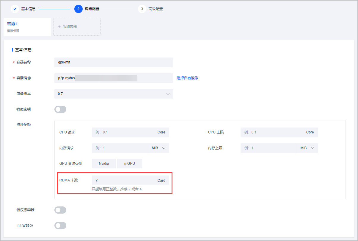Open the 内存上限 MiB unit dropdown
Image resolution: width=358 pixels, height=241 pixels.
coord(307,148)
